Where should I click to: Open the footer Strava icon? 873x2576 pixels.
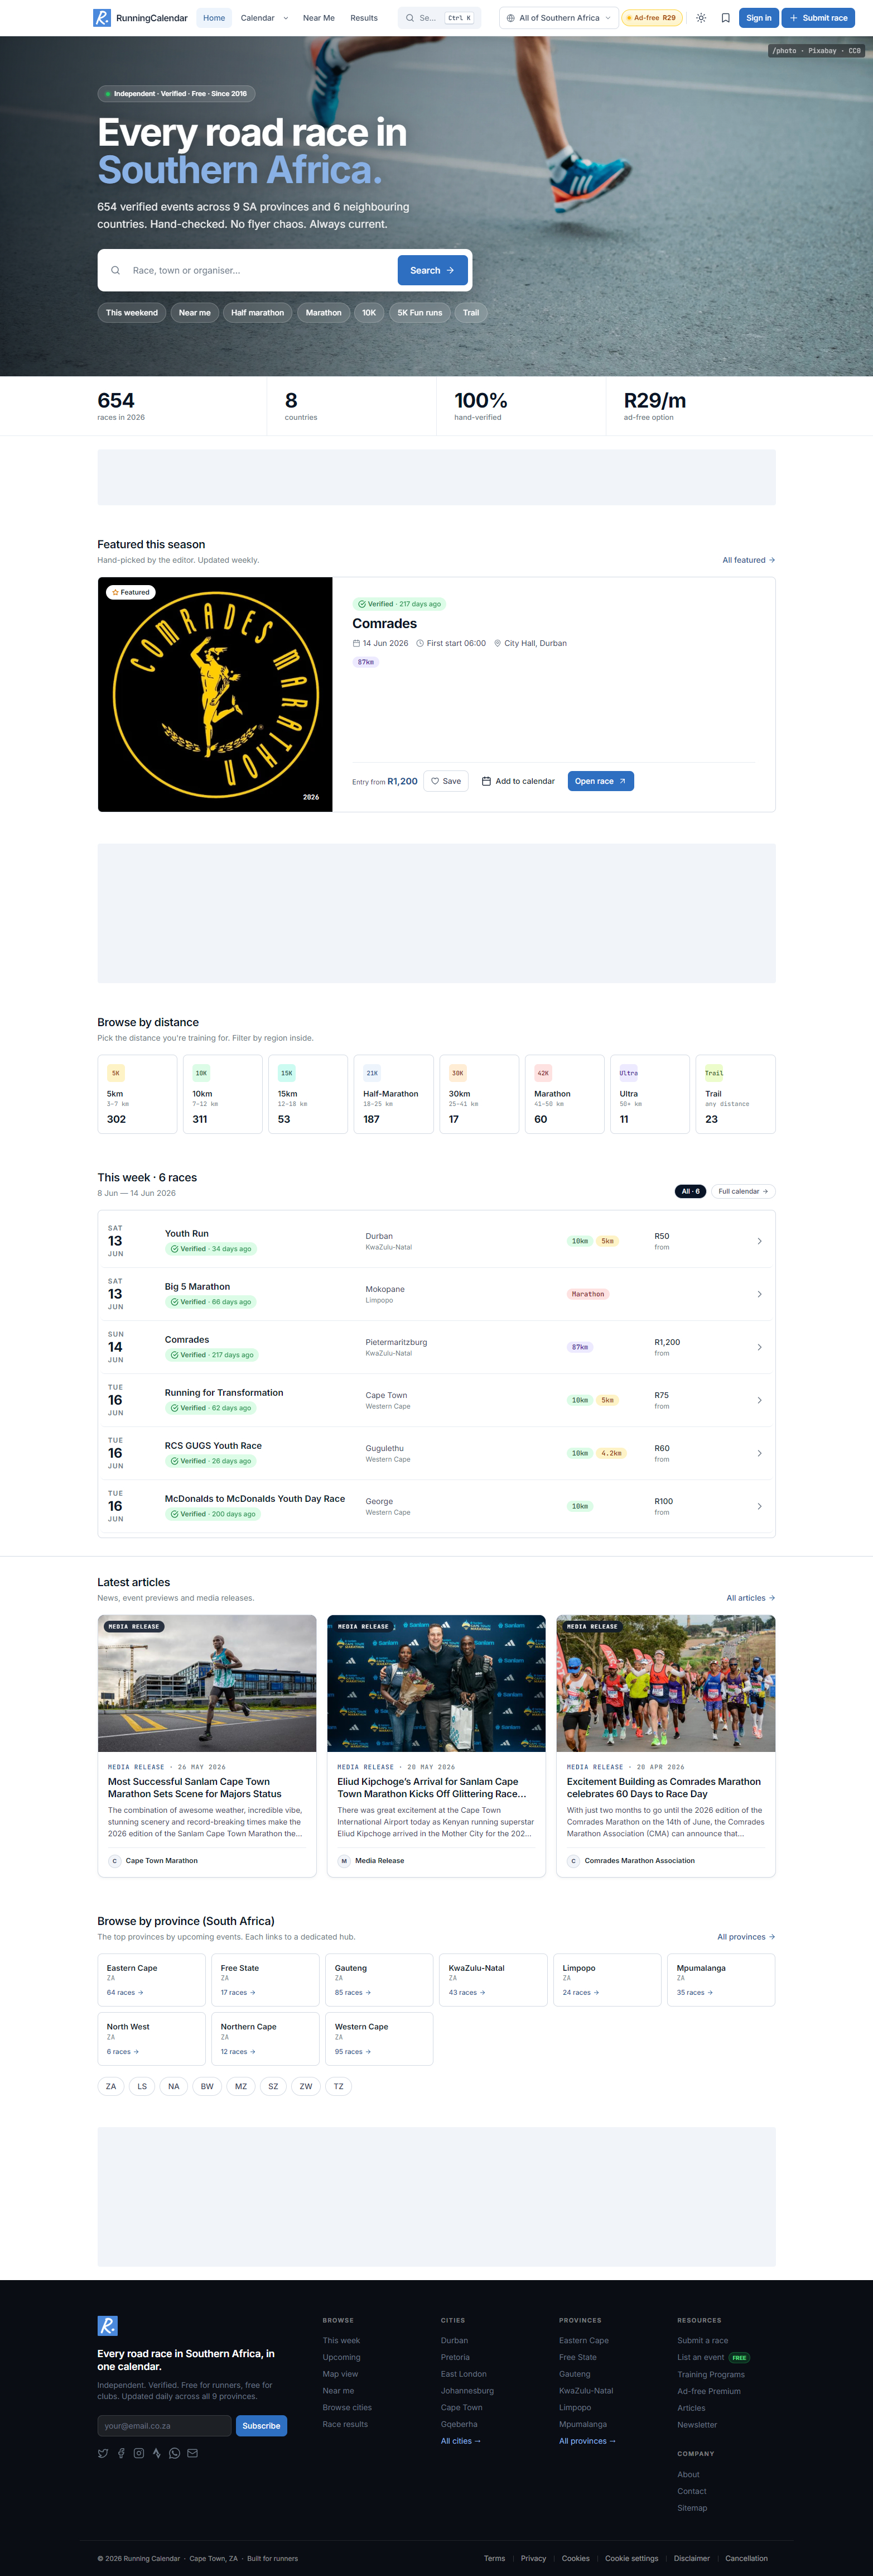(157, 2453)
